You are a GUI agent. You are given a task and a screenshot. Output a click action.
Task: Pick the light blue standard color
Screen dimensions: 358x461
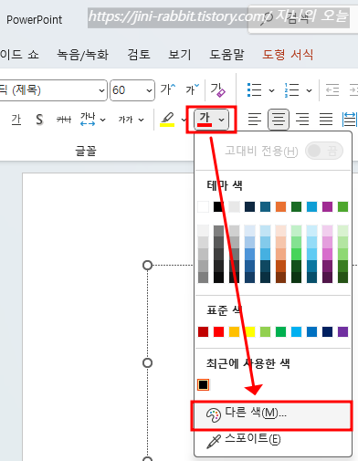coord(296,331)
